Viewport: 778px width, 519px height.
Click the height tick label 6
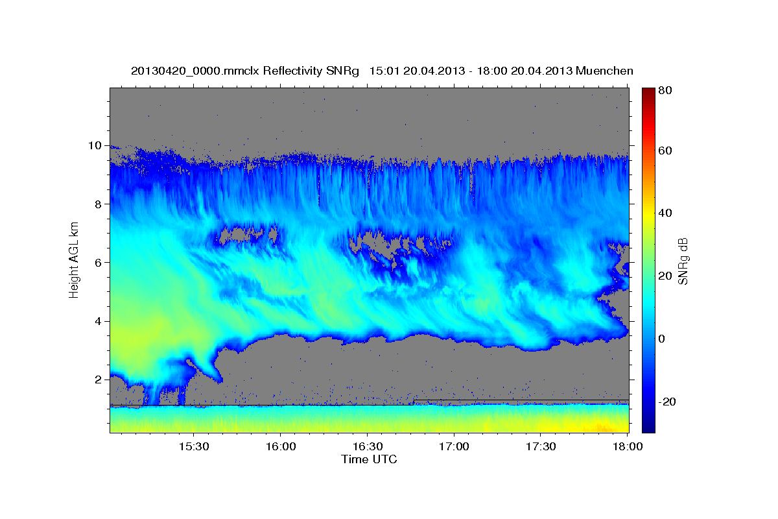98,263
